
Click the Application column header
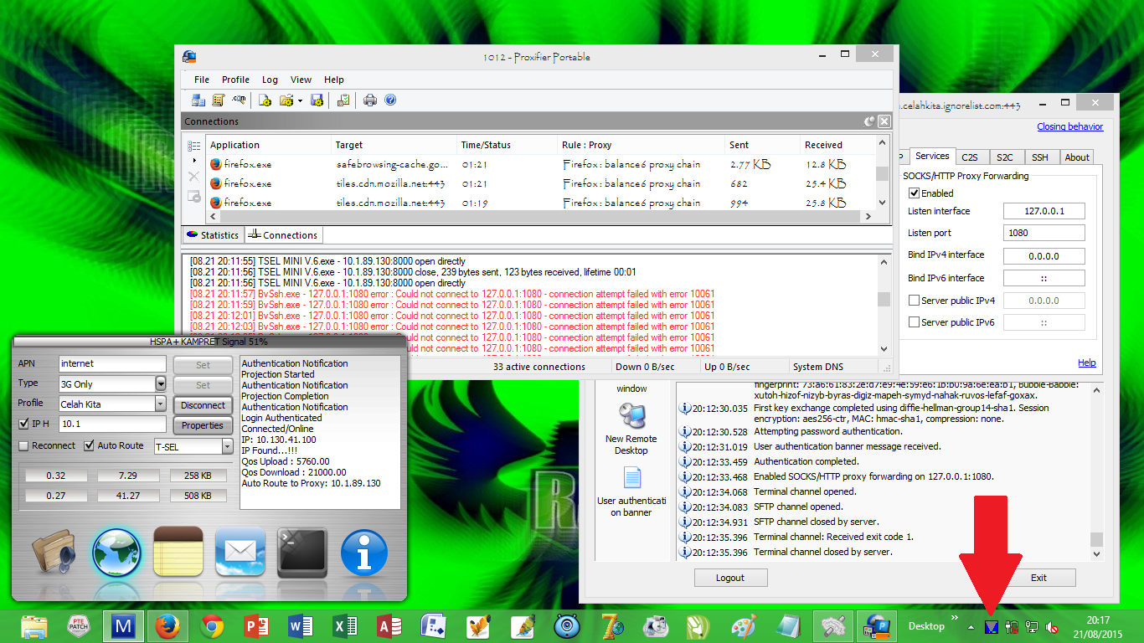(267, 145)
